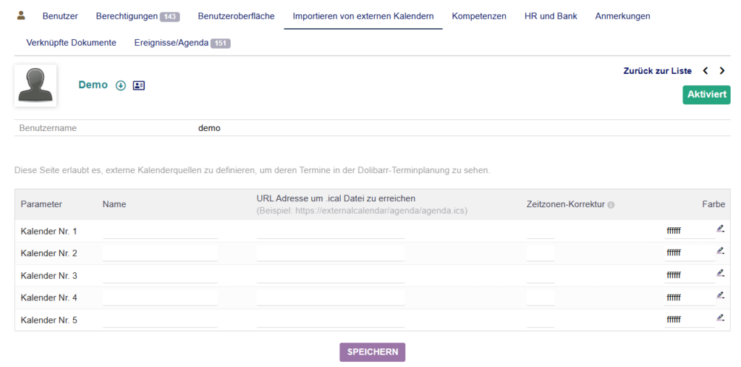The height and width of the screenshot is (367, 741).
Task: Click the vCard download icon next to Demo
Action: tap(121, 85)
